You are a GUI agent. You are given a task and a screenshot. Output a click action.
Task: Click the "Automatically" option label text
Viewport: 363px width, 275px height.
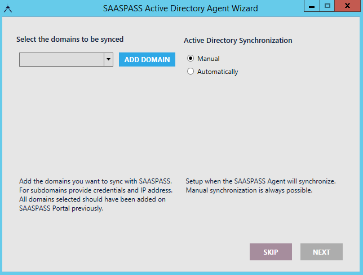[x=218, y=72]
